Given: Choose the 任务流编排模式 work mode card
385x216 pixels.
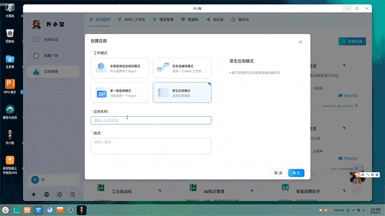Looking at the screenshot, I should coord(182,68).
